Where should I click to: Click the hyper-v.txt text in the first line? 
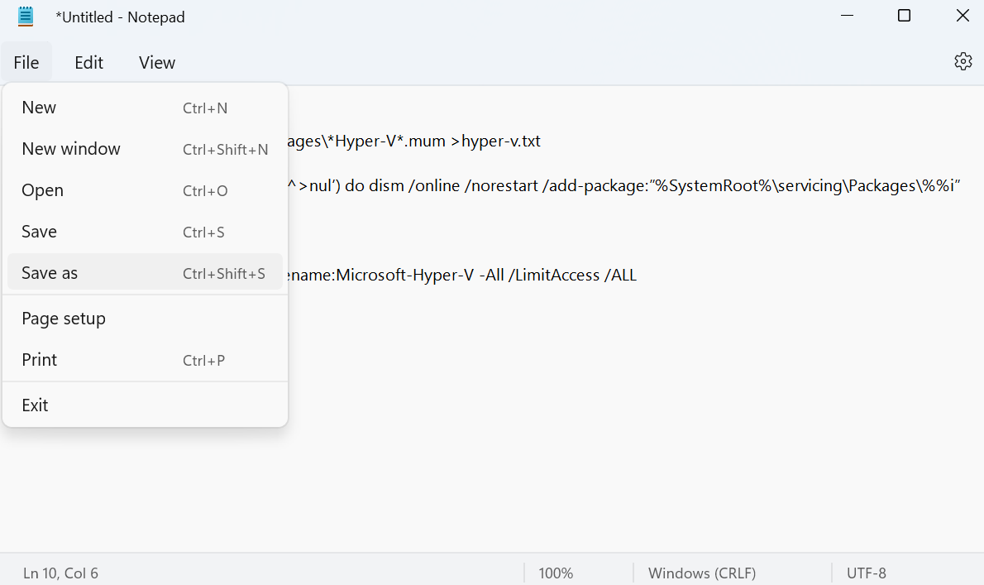[501, 141]
